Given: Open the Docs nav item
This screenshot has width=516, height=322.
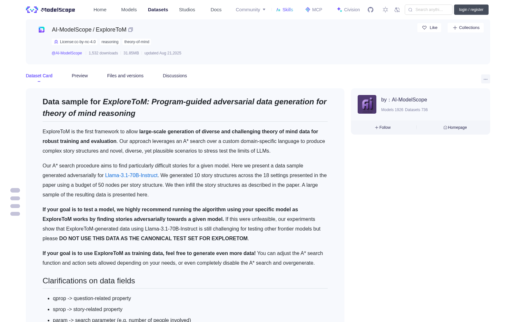Looking at the screenshot, I should pyautogui.click(x=216, y=10).
